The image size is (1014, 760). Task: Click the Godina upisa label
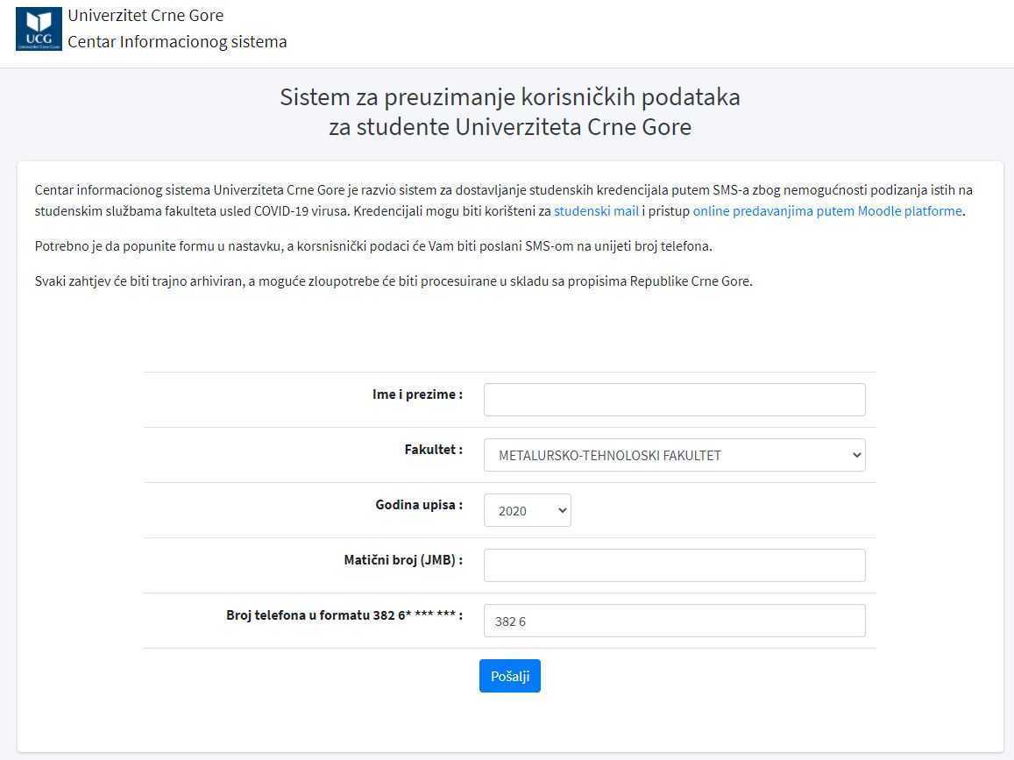[x=419, y=505]
